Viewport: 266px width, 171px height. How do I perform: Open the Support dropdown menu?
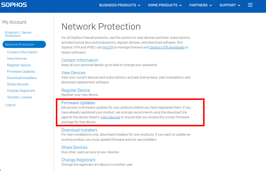(x=230, y=5)
